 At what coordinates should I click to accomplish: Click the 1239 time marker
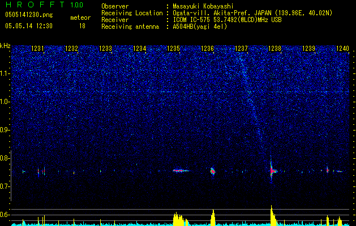click(309, 49)
